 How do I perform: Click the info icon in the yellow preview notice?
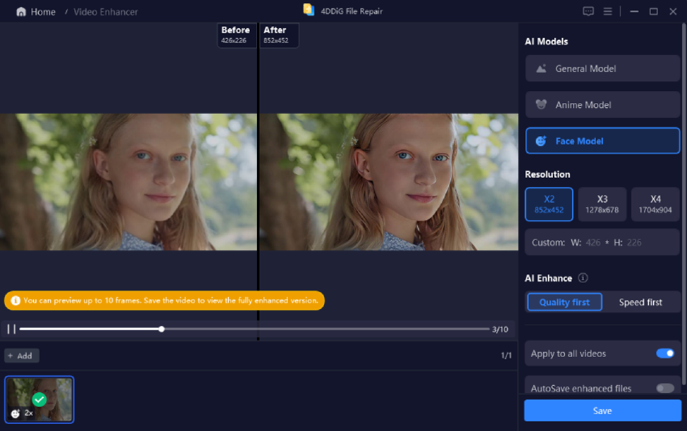(x=16, y=301)
